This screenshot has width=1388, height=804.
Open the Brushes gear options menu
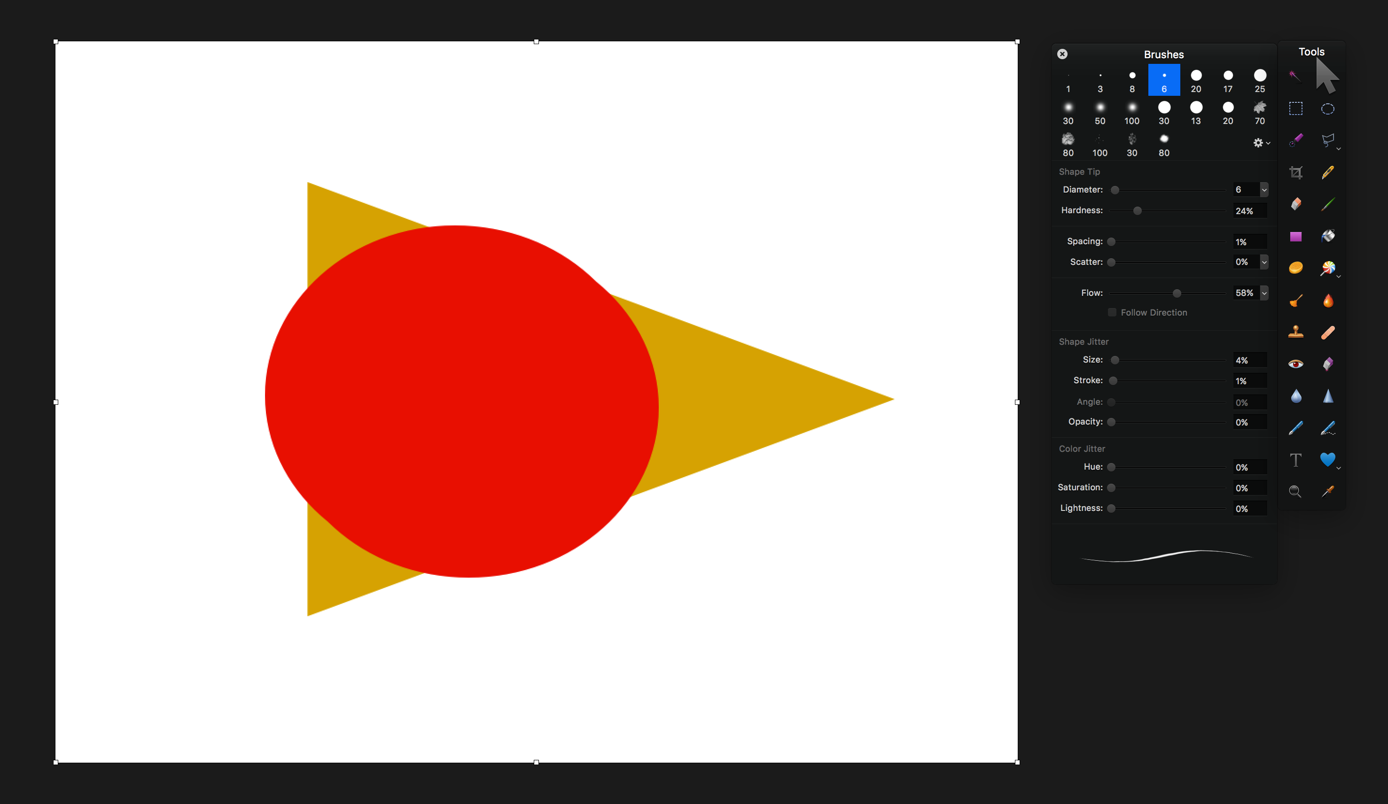[x=1261, y=143]
